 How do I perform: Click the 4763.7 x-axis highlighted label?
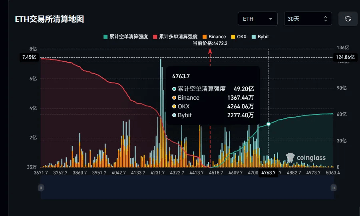(x=269, y=173)
